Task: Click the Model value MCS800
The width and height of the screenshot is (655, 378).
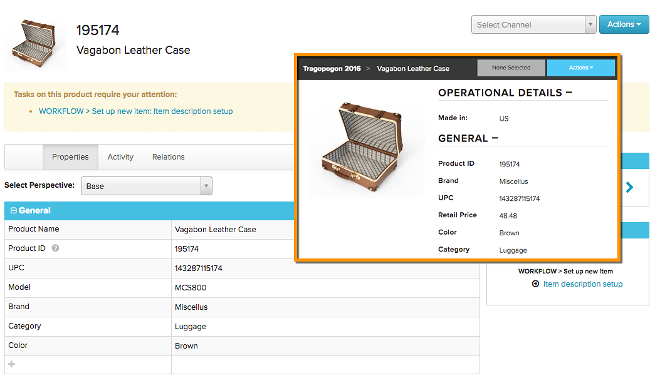Action: 191,287
